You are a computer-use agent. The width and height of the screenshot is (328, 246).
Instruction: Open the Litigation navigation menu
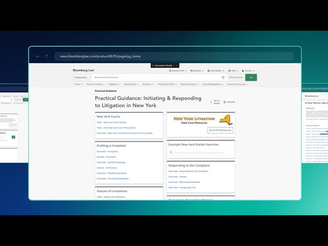(114, 84)
